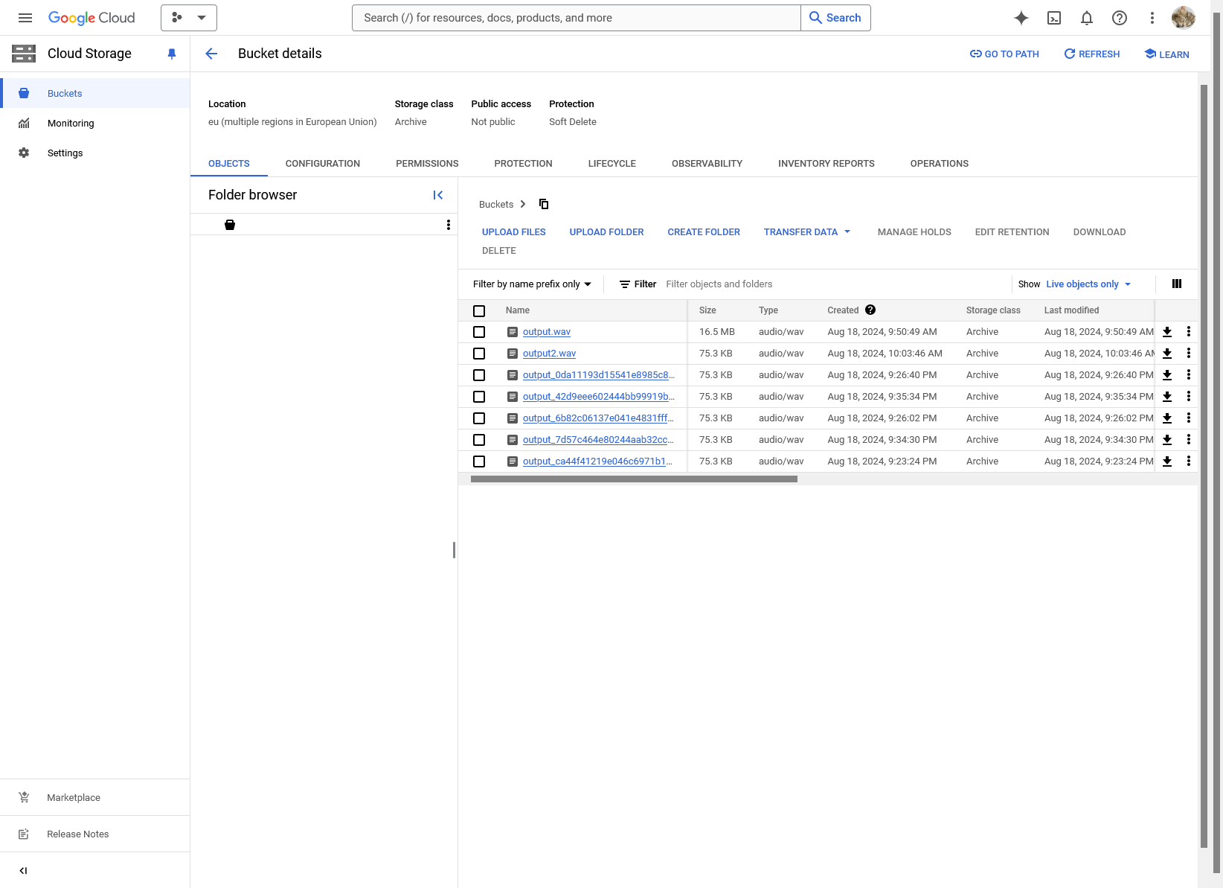Viewport: 1223px width, 888px height.
Task: Switch to the Inventory Reports tab
Action: [x=826, y=164]
